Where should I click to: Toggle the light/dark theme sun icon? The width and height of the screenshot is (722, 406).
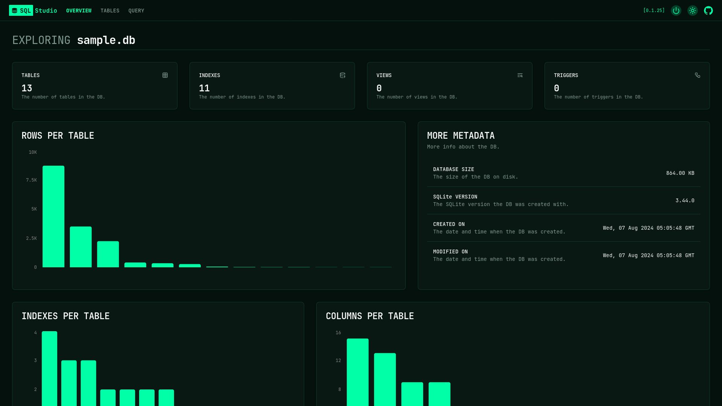(x=692, y=11)
